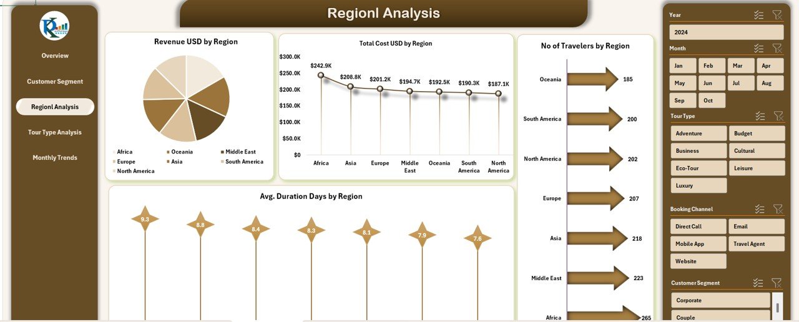Select Business tour type
The image size is (799, 322).
(699, 150)
